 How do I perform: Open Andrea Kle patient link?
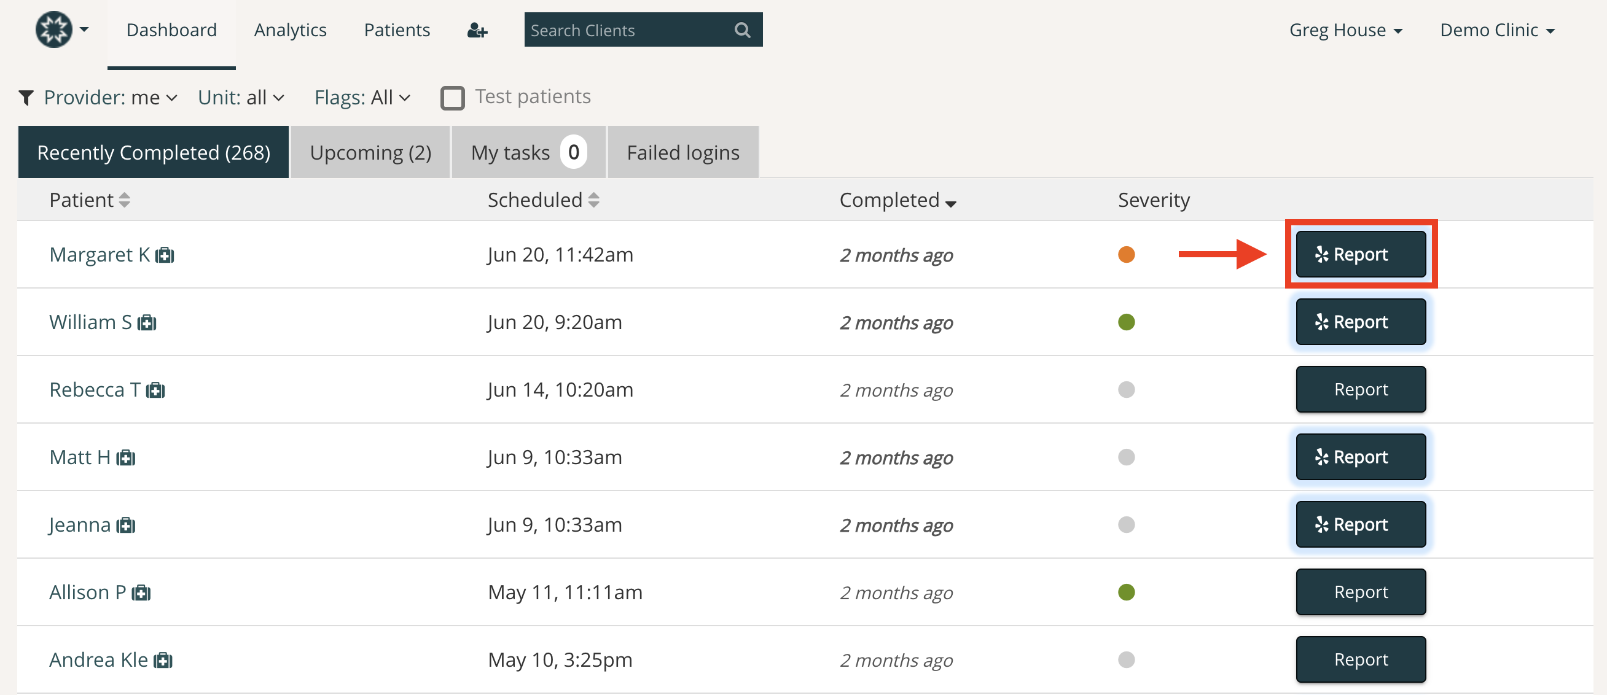coord(98,660)
